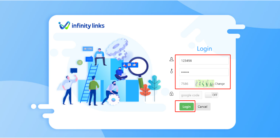Screen dimensions: 280x138
Task: Focus the captcha input showing 7586
Action: tap(187, 83)
